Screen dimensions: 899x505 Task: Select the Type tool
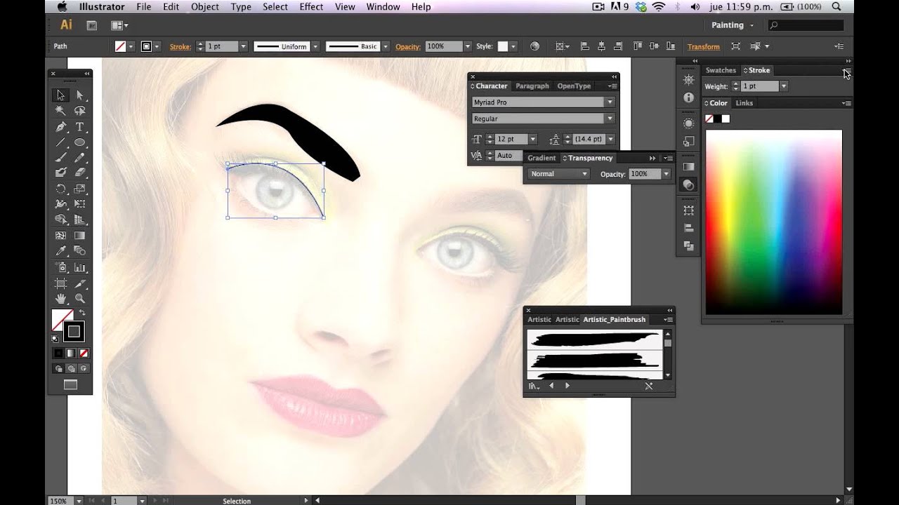coord(79,127)
